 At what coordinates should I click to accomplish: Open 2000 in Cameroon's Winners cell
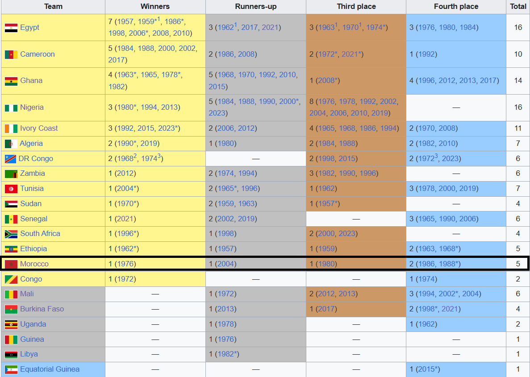coord(167,48)
